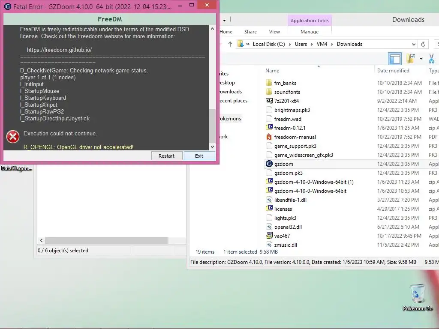Select the freedm-0.12.1 zip archive
The width and height of the screenshot is (439, 329).
290,128
